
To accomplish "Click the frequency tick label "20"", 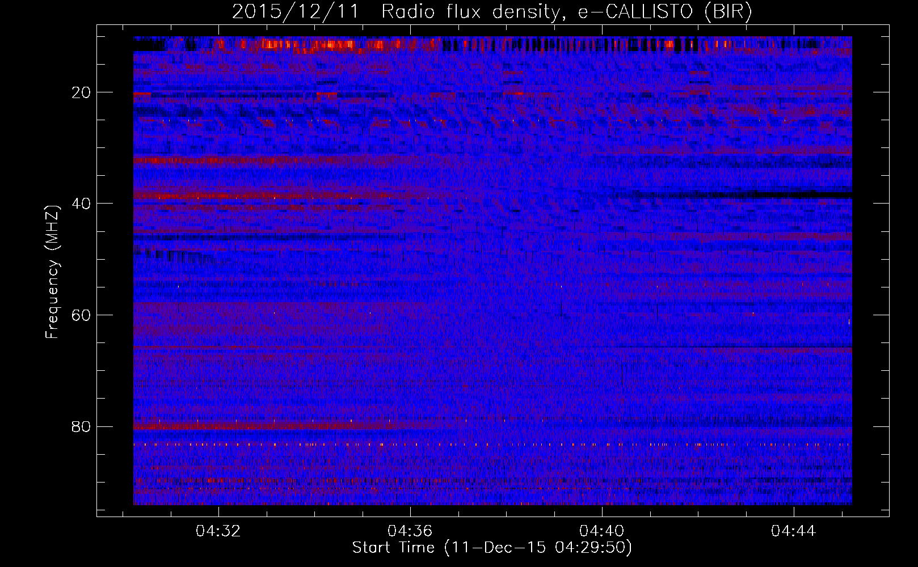I will pos(82,92).
